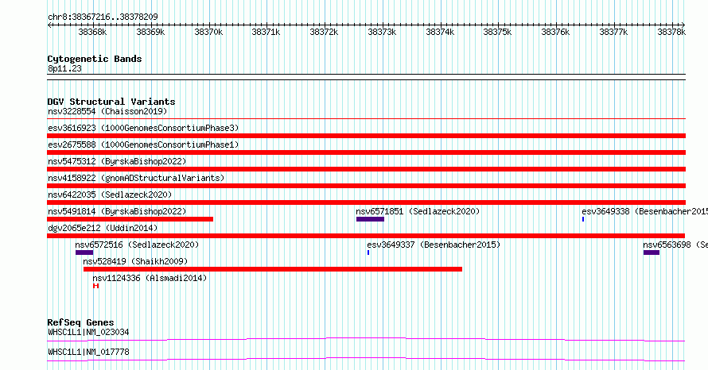
Task: Click the 38378k ruler position
Action: pyautogui.click(x=671, y=32)
